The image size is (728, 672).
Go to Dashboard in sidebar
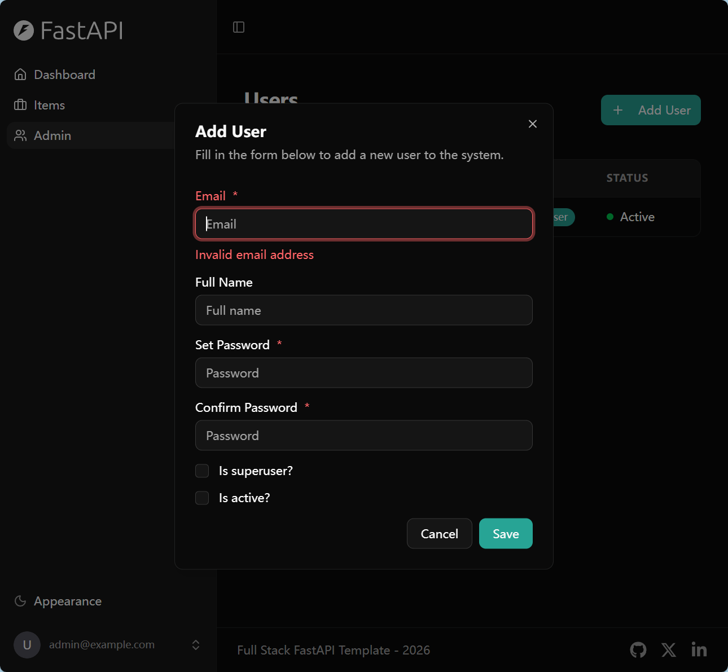[64, 74]
